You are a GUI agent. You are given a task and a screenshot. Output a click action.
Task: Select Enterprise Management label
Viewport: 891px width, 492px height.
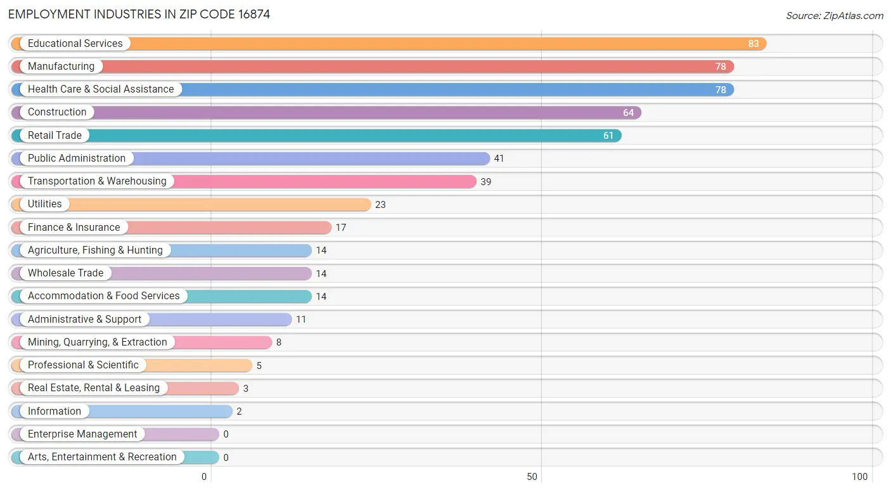[x=82, y=434]
